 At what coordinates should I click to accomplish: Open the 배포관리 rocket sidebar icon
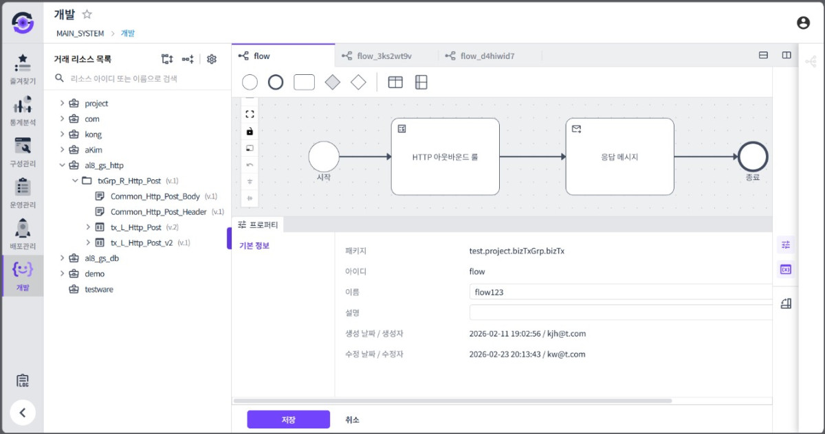click(23, 233)
